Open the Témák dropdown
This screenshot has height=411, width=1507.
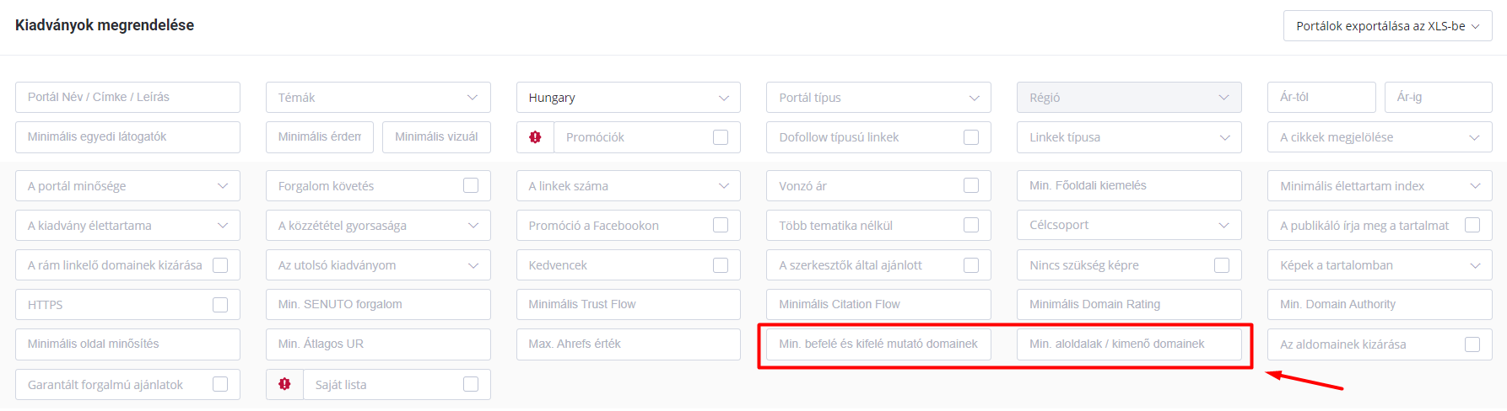(378, 98)
